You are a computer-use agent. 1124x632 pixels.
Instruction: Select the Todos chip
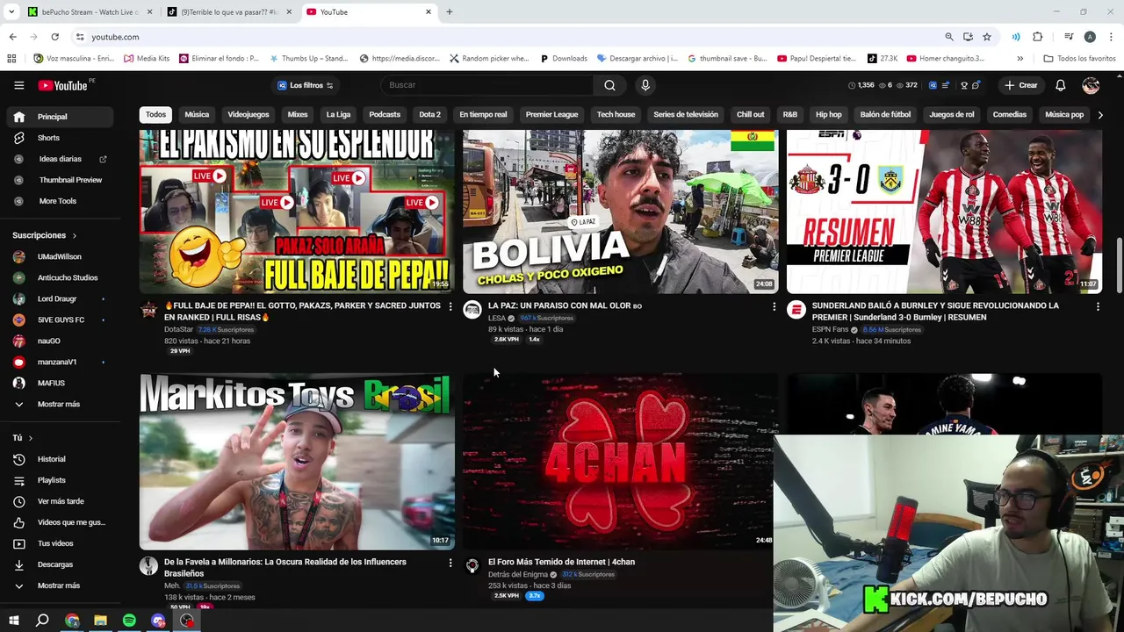[155, 114]
